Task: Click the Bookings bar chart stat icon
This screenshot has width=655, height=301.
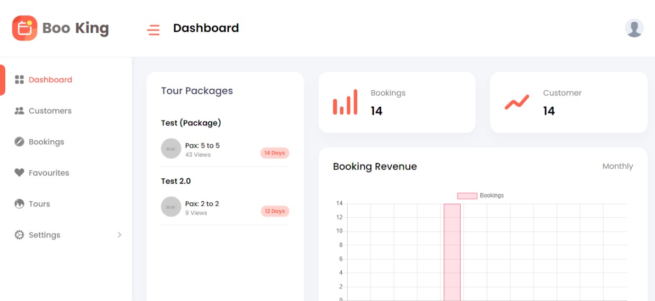Action: 345,102
